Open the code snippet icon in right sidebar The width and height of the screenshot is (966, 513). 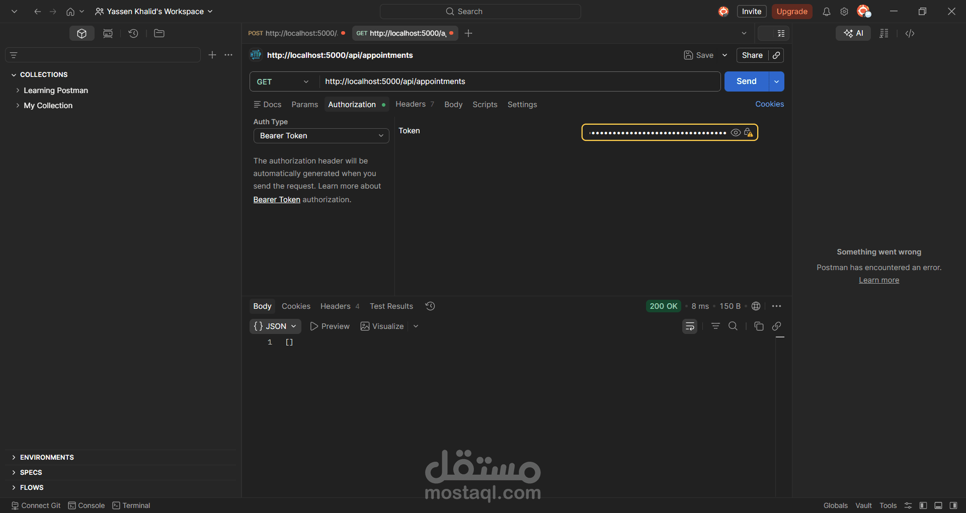tap(910, 33)
